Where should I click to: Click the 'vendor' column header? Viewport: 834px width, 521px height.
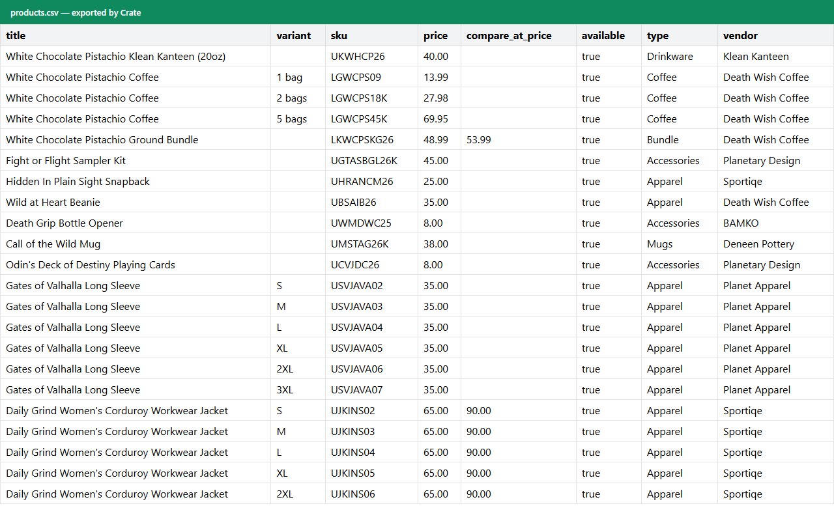click(775, 35)
